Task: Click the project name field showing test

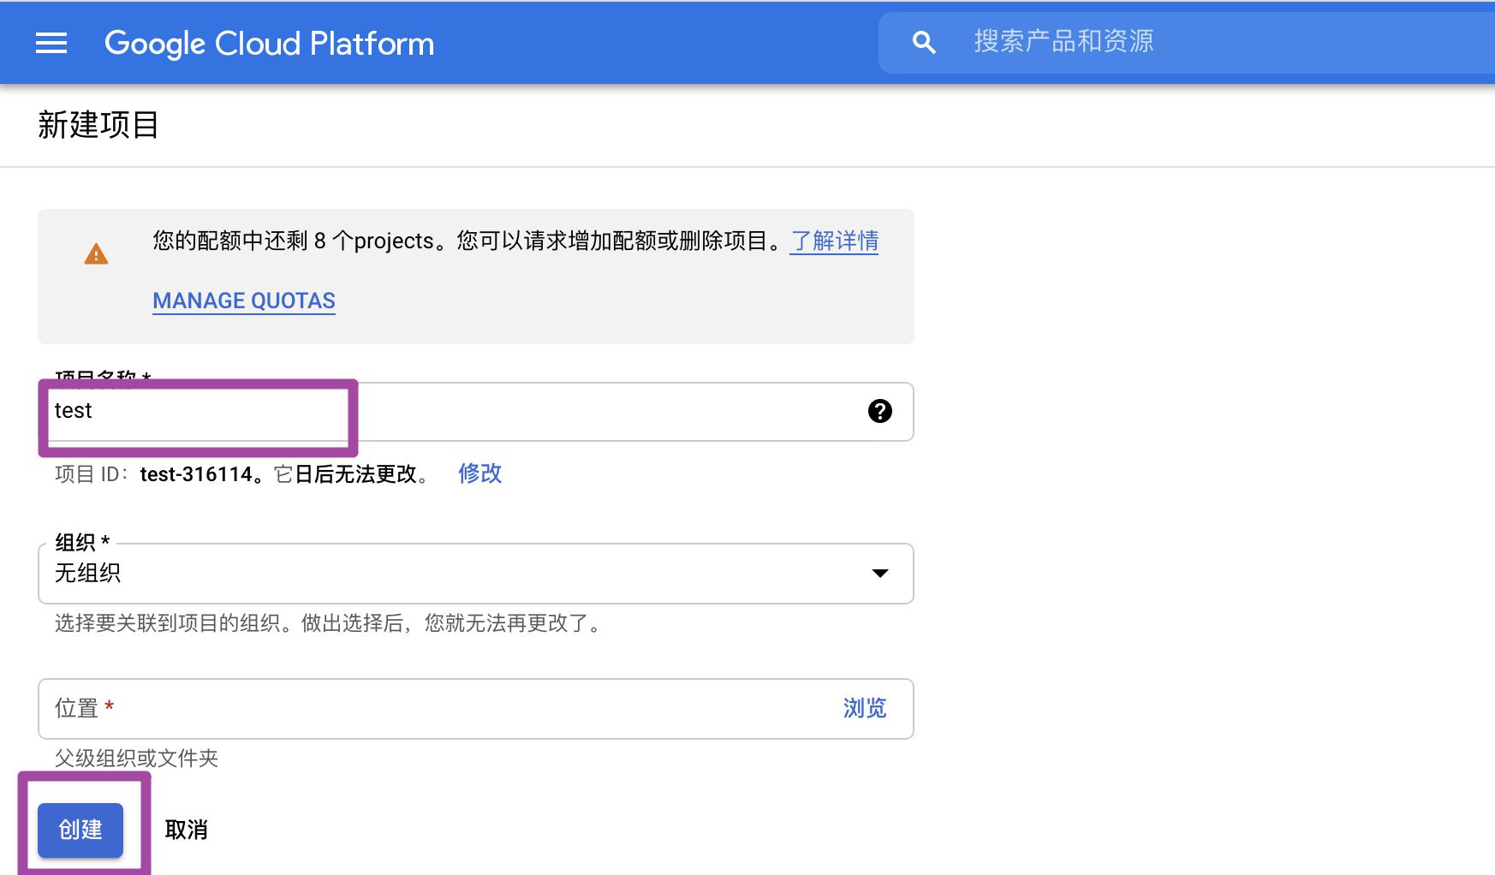Action: (197, 412)
